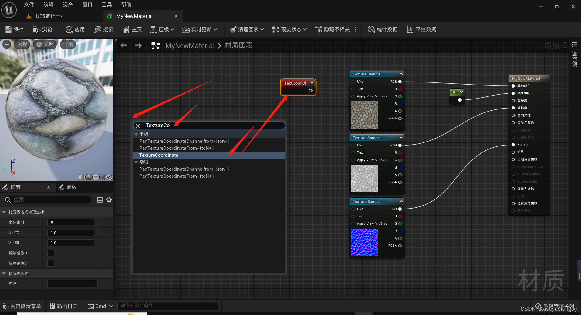
Task: Click the 基础颜色 base color input pin
Action: pyautogui.click(x=513, y=86)
